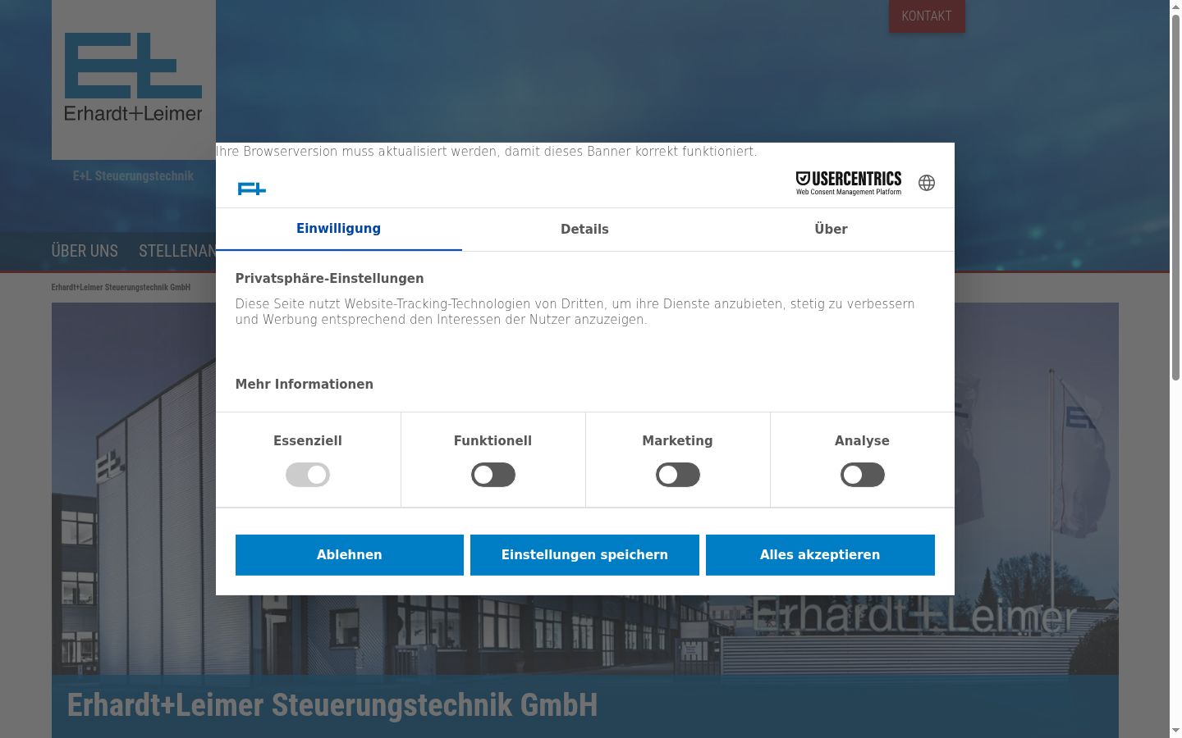
Task: Click the Erhardt+Leimer logo in page header
Action: (134, 80)
